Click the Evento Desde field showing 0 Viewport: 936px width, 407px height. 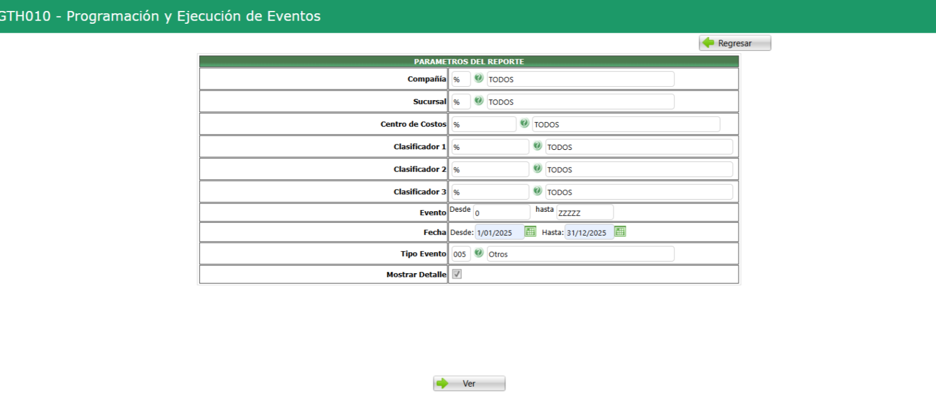coord(502,212)
